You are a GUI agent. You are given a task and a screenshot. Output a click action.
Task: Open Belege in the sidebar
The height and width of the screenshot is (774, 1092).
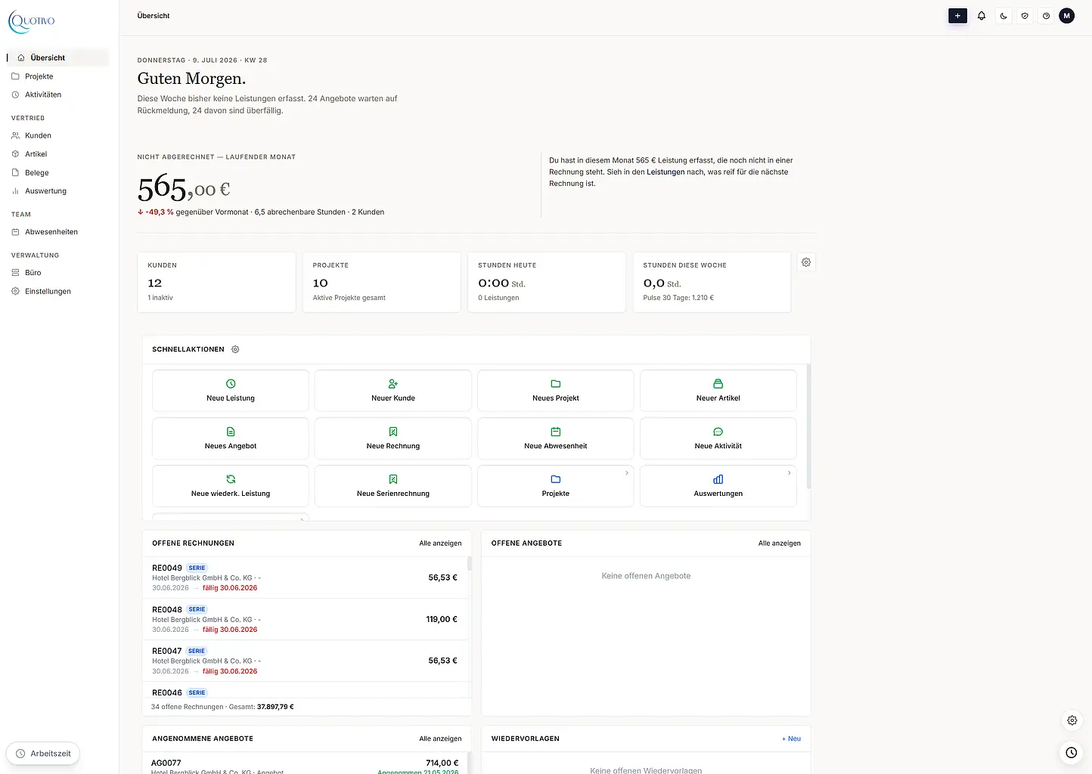[x=58, y=172]
